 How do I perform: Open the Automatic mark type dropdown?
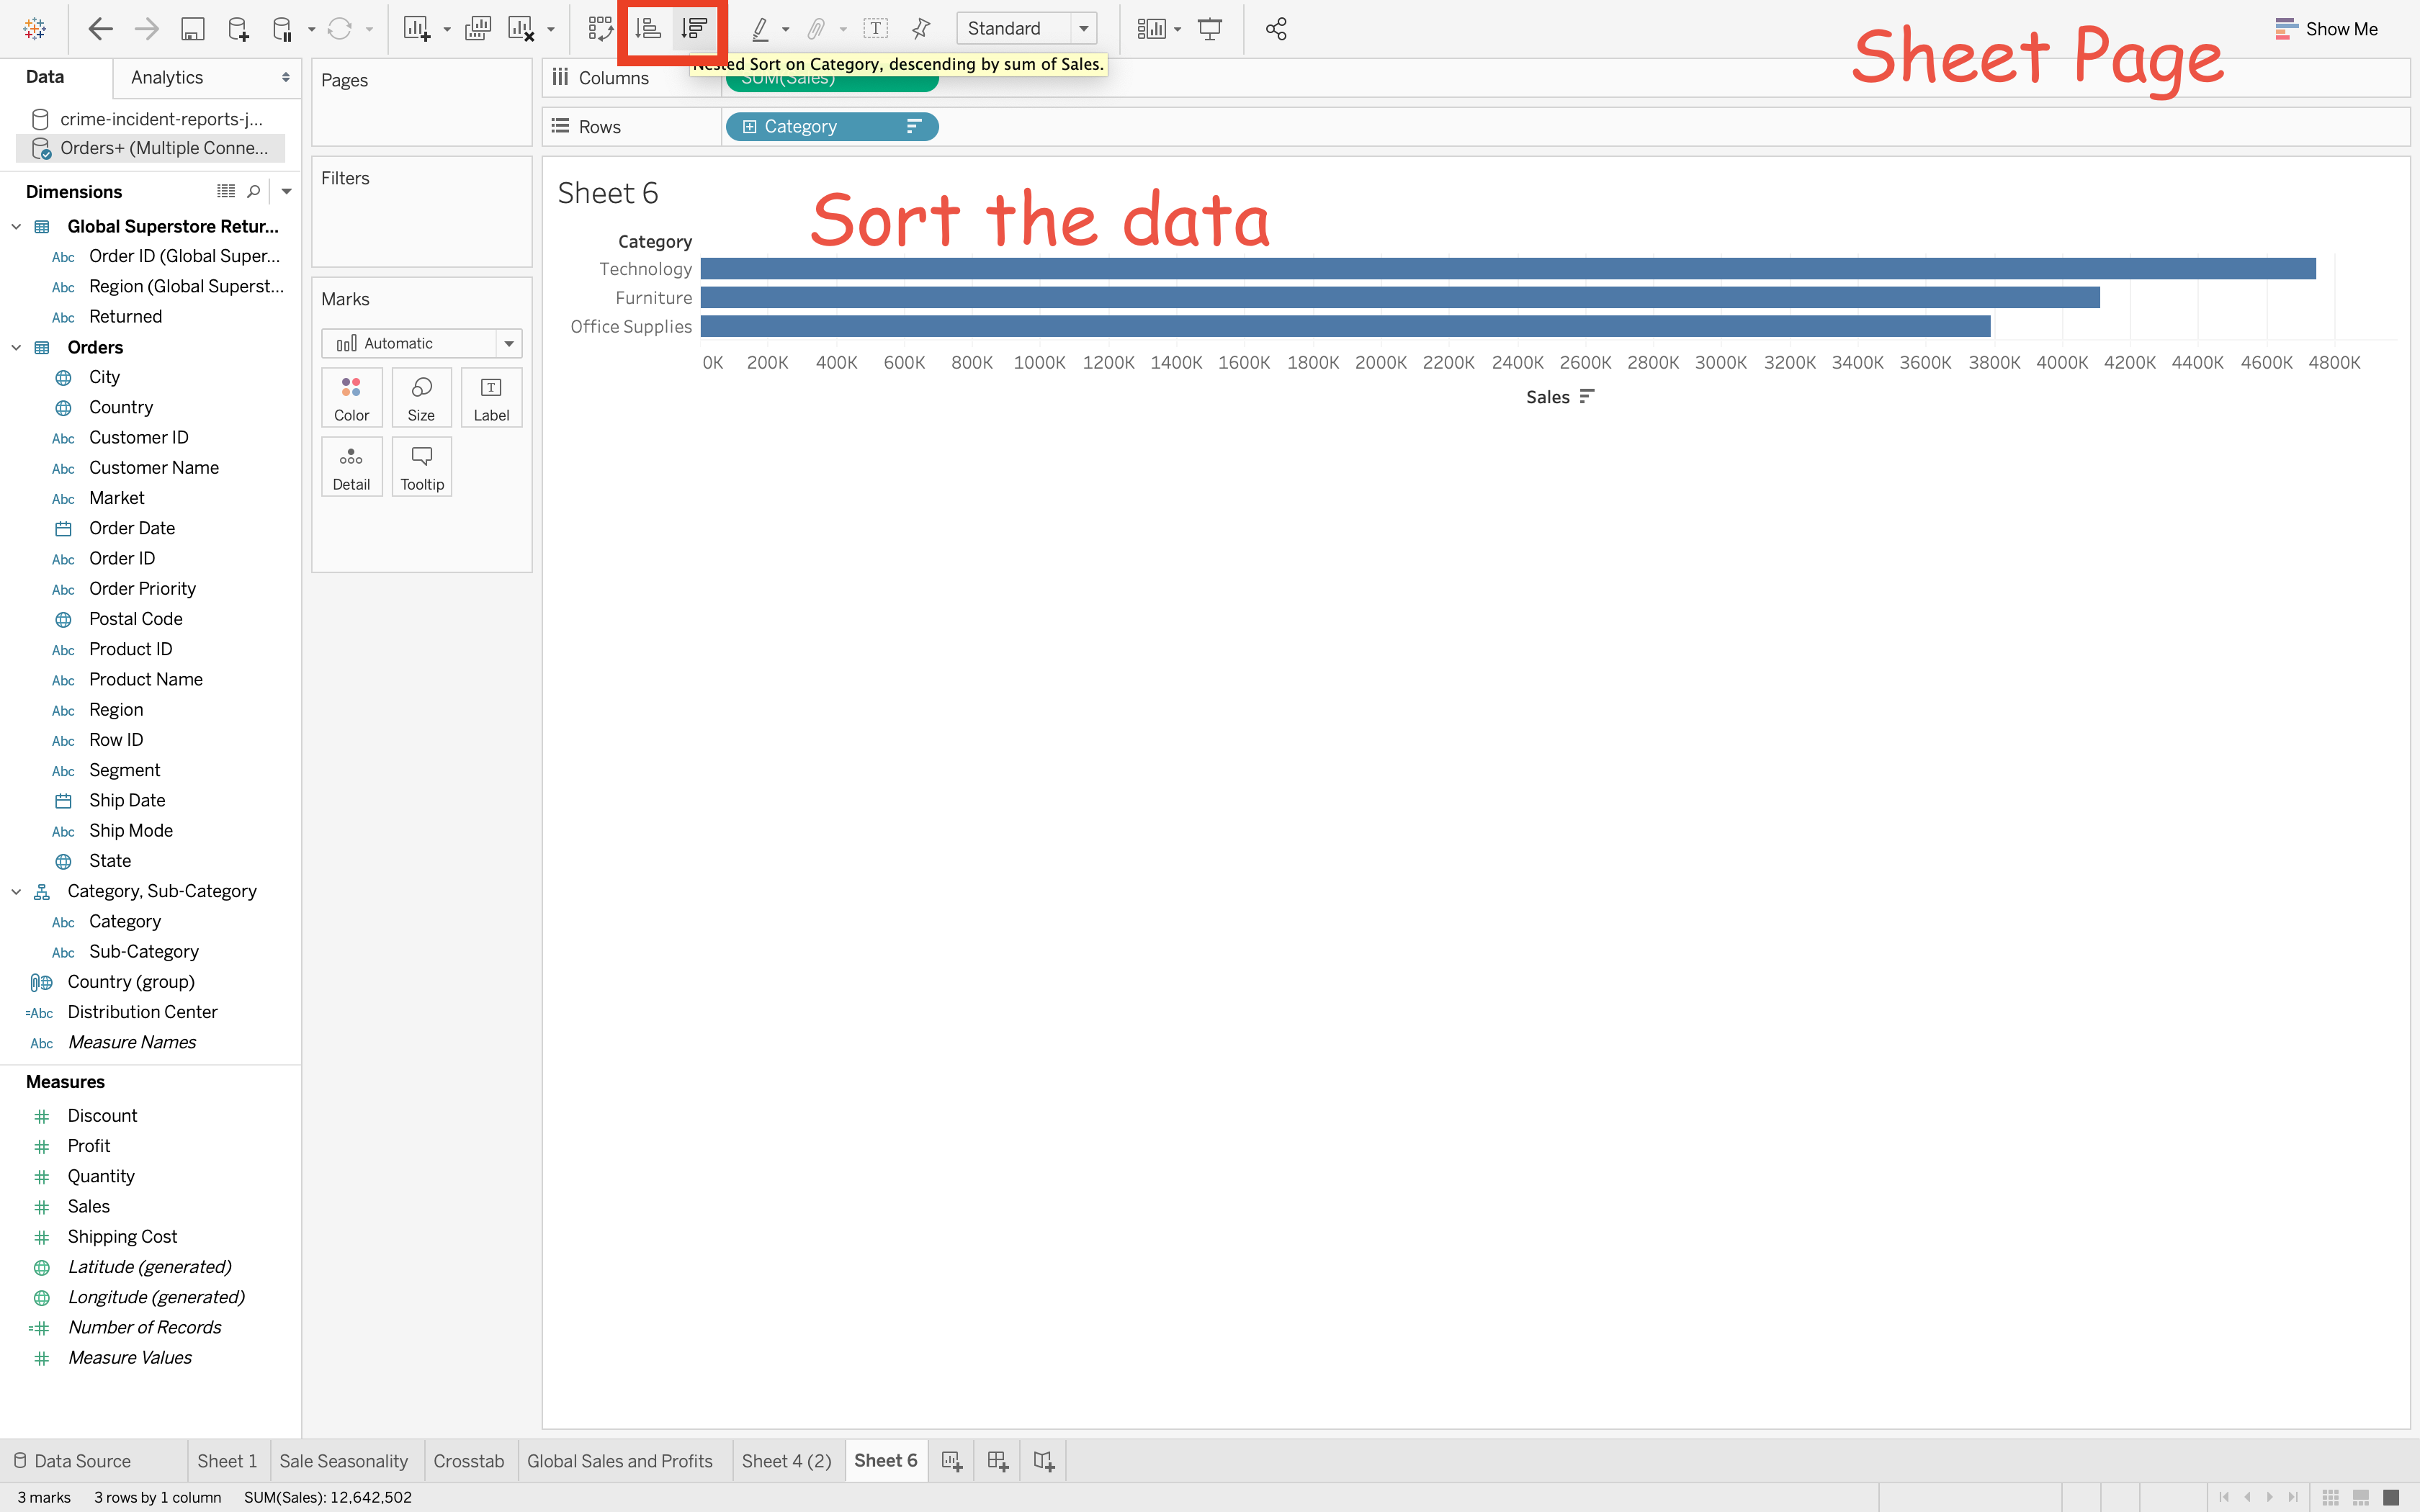click(x=508, y=344)
